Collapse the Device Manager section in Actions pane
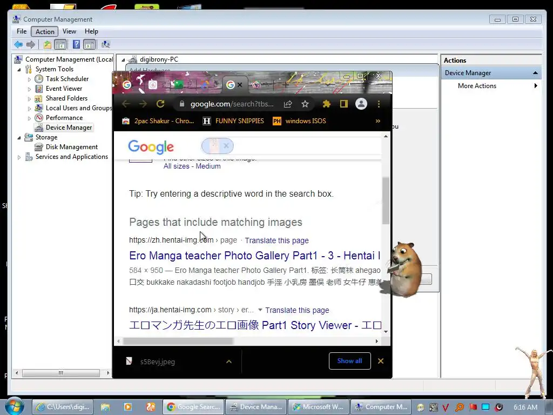This screenshot has width=553, height=415. point(535,73)
